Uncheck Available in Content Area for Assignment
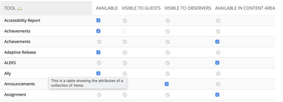 [x=217, y=95]
